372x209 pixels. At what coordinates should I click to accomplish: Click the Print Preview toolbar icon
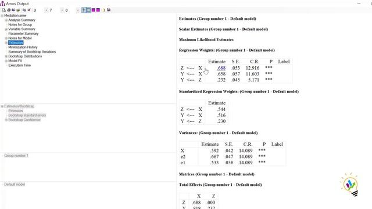pyautogui.click(x=4, y=10)
